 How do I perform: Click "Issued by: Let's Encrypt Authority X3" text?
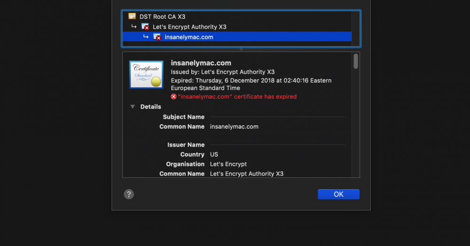(223, 72)
